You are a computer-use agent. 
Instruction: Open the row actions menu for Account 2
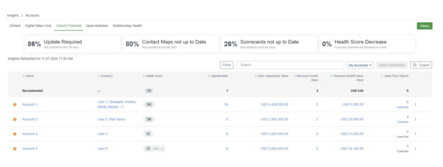(415, 119)
